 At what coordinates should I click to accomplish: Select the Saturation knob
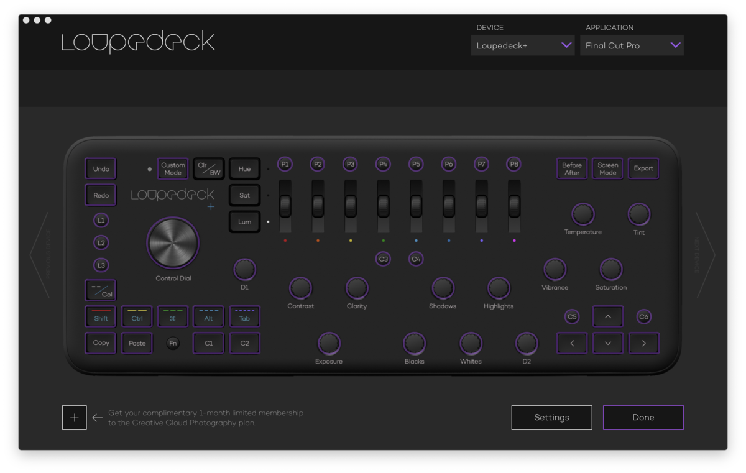611,269
